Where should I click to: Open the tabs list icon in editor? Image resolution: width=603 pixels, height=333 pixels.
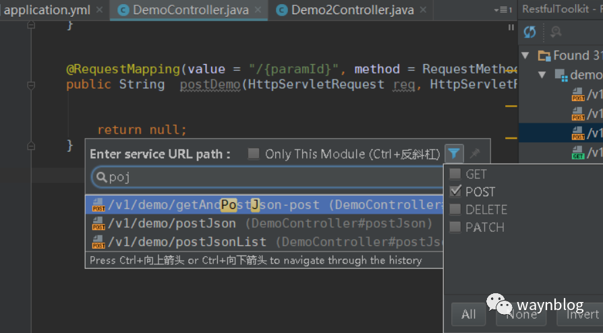(x=501, y=10)
